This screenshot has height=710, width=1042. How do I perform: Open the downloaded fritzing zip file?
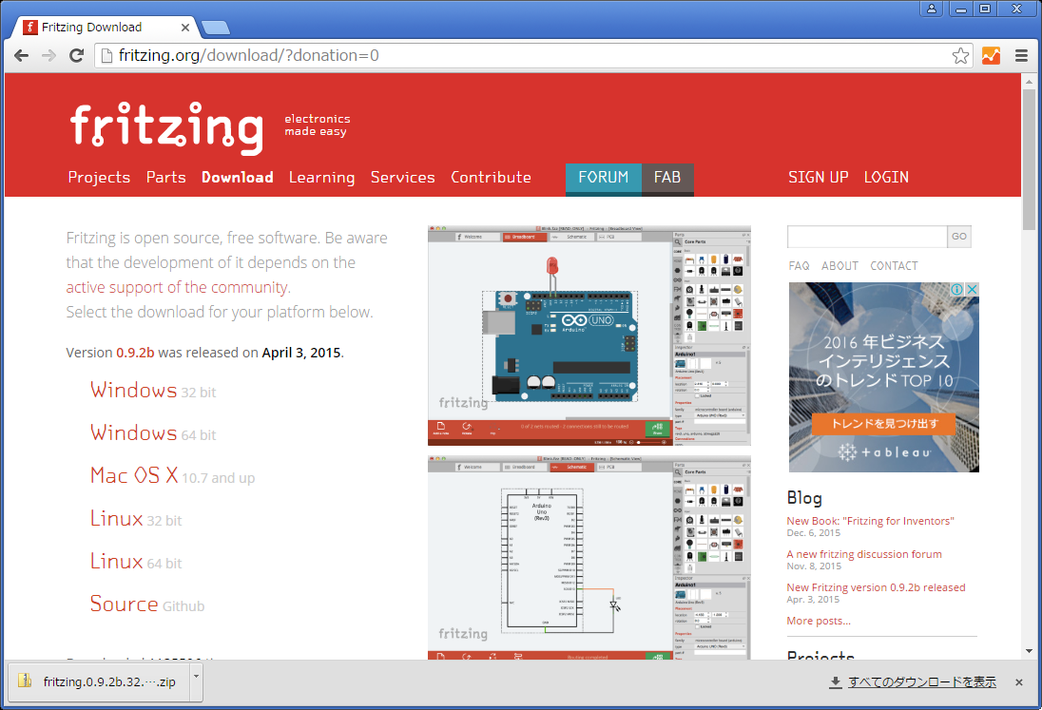[x=99, y=682]
